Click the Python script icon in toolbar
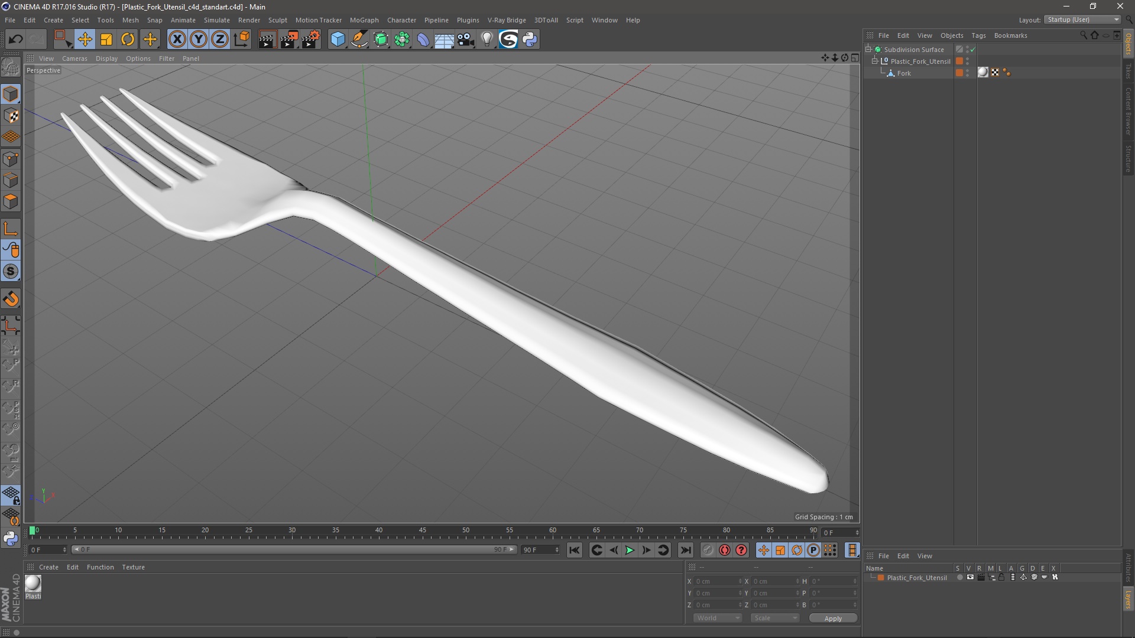The height and width of the screenshot is (638, 1135). tap(530, 40)
